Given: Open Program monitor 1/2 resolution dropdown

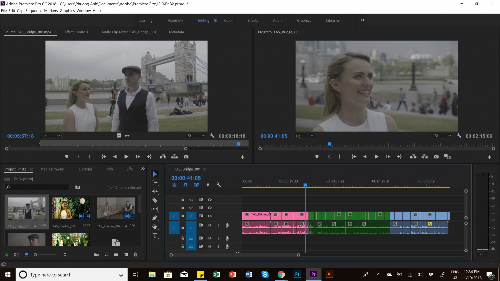Looking at the screenshot, I should click(442, 136).
